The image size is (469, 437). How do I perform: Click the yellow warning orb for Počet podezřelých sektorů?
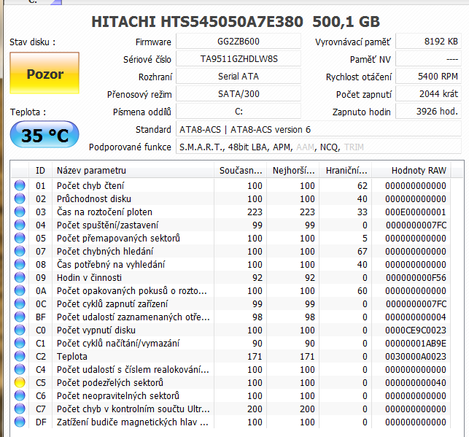(x=20, y=383)
